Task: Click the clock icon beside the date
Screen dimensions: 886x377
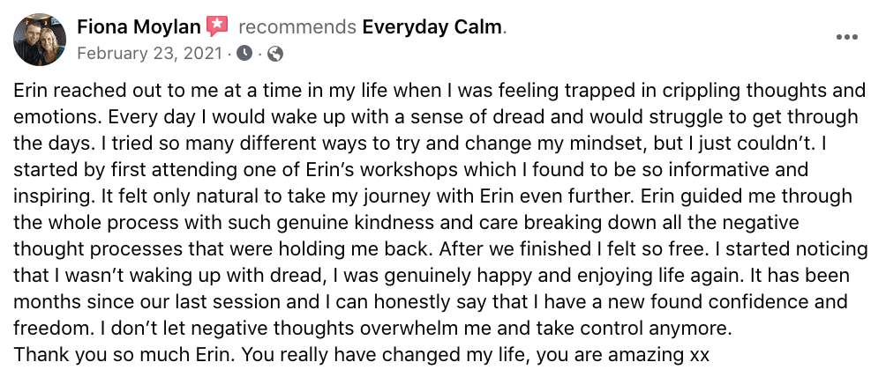Action: [x=244, y=54]
